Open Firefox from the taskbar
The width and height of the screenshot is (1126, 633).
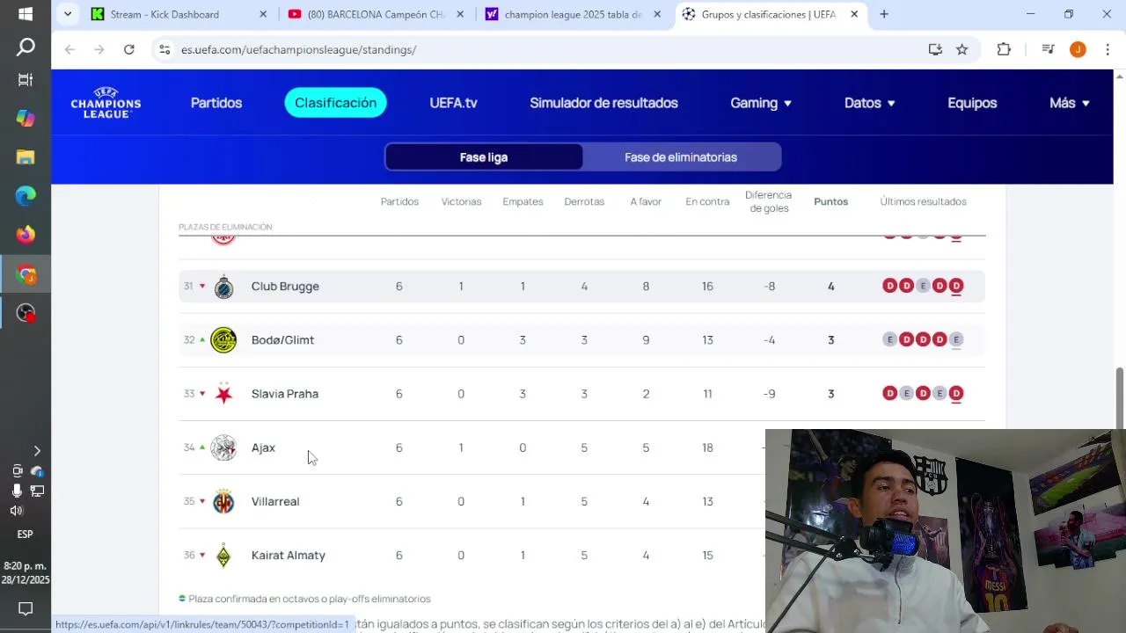26,234
